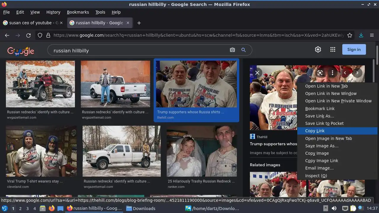Click the browser Forward arrow
The height and width of the screenshot is (213, 379).
click(18, 35)
